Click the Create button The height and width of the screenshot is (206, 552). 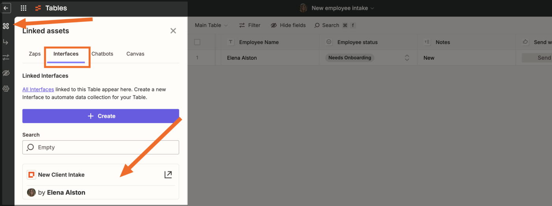[101, 116]
